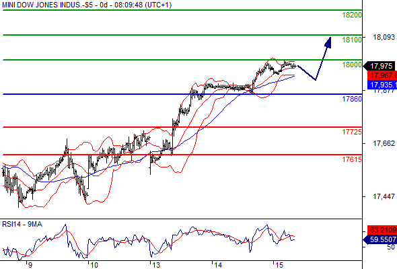This screenshot has height=269, width=397.
Task: Click the 17,447 price axis value
Action: tap(384, 196)
